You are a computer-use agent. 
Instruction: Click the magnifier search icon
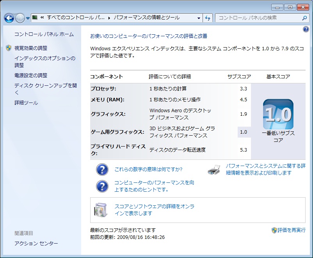click(x=304, y=18)
